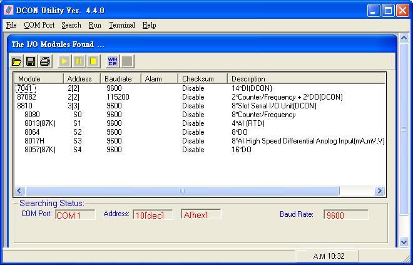This screenshot has height=265, width=413.
Task: Click the floppy disk save icon
Action: click(x=31, y=61)
